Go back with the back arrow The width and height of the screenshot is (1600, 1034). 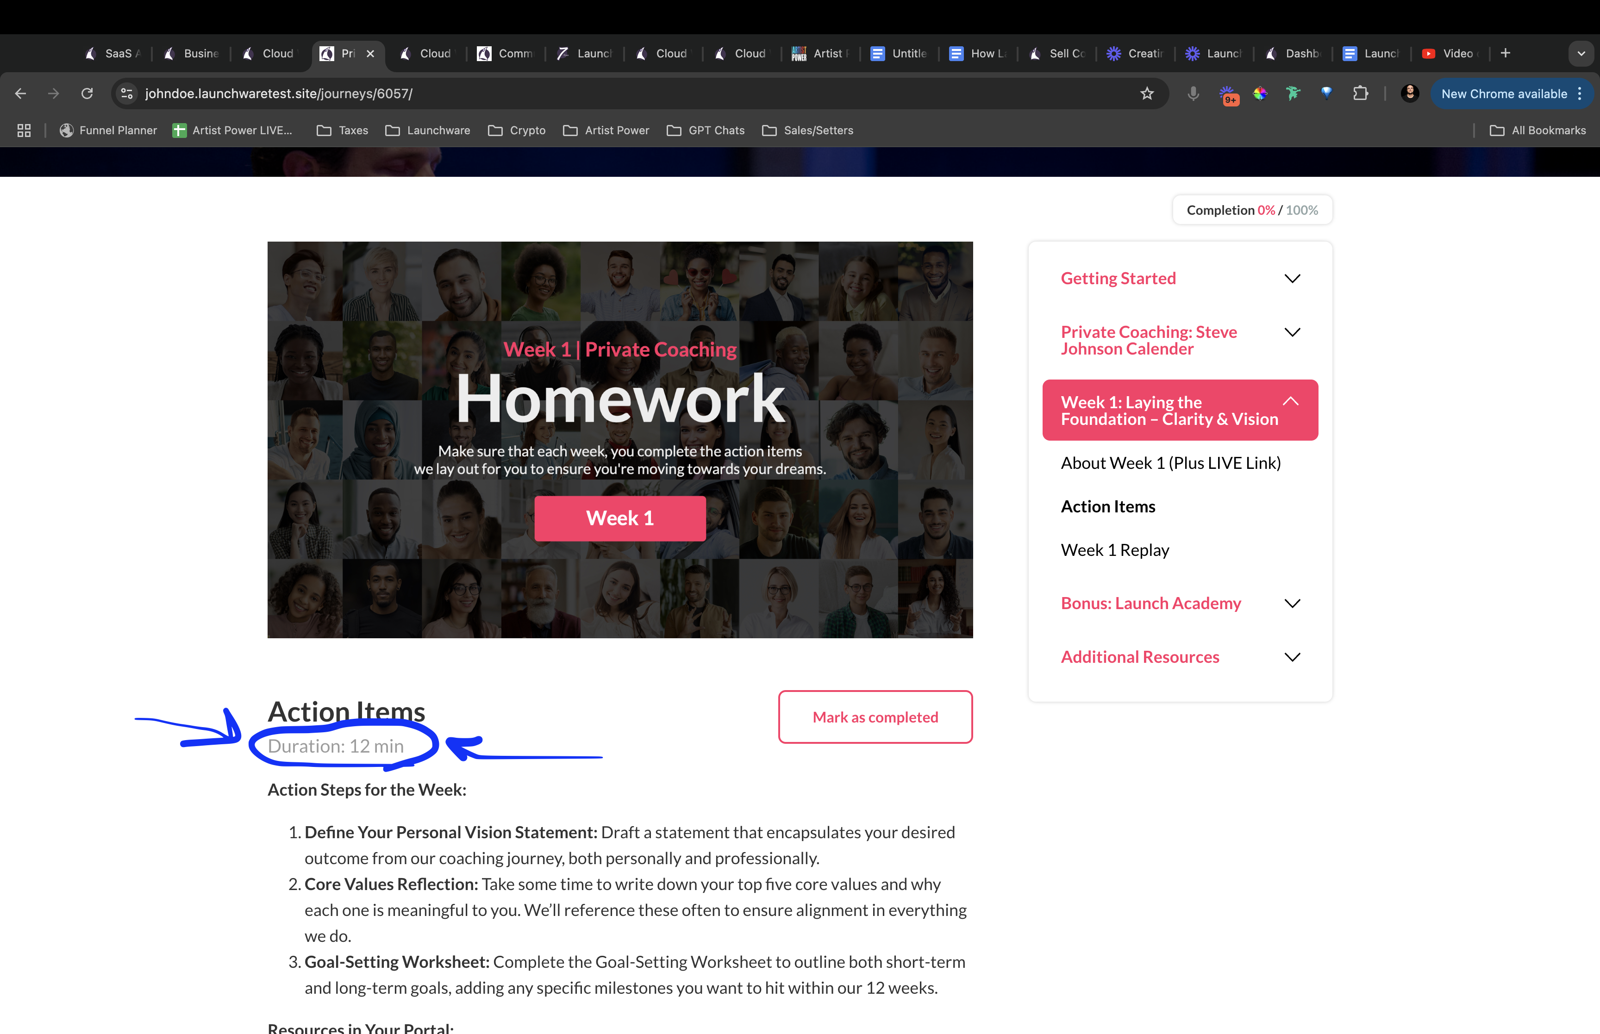(x=21, y=93)
